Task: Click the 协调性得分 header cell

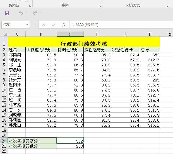Action: (70, 50)
